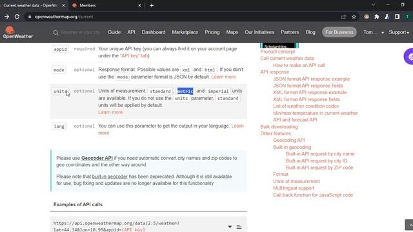This screenshot has width=413, height=232.
Task: Click the flask extension icon
Action: [x=387, y=17]
